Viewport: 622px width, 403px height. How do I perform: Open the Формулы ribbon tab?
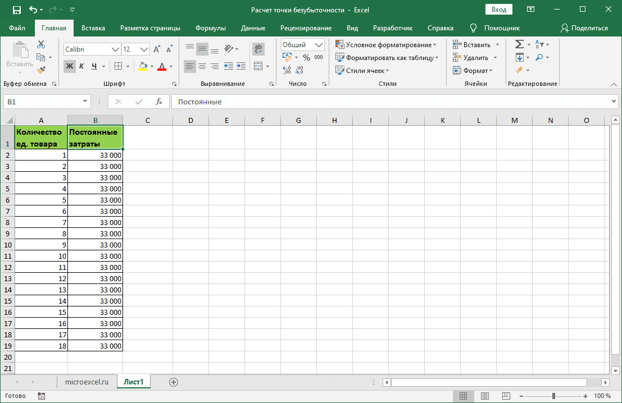211,28
